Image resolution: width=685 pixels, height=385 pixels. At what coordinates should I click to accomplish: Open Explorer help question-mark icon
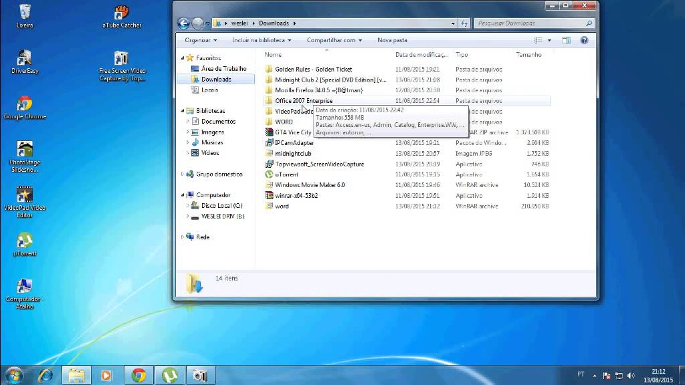coord(584,40)
